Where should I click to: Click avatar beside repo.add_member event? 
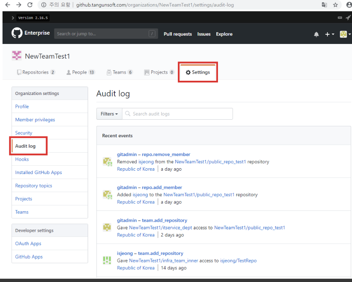click(x=107, y=195)
